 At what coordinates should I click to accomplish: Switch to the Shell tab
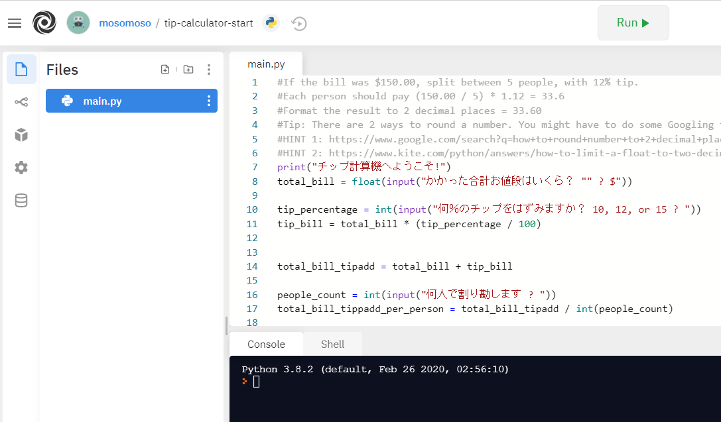332,344
